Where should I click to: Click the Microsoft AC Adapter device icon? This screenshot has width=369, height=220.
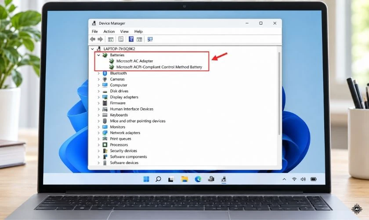(111, 61)
